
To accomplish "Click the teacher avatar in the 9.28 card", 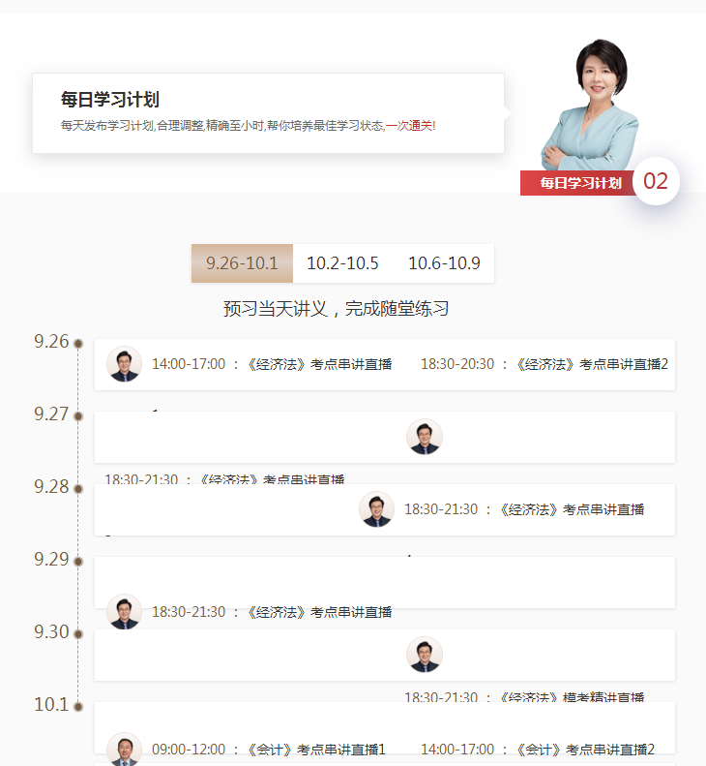I will (376, 509).
